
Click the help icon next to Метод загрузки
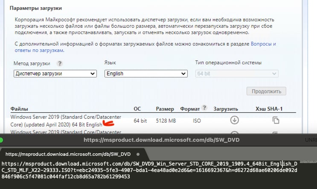[x=59, y=63]
